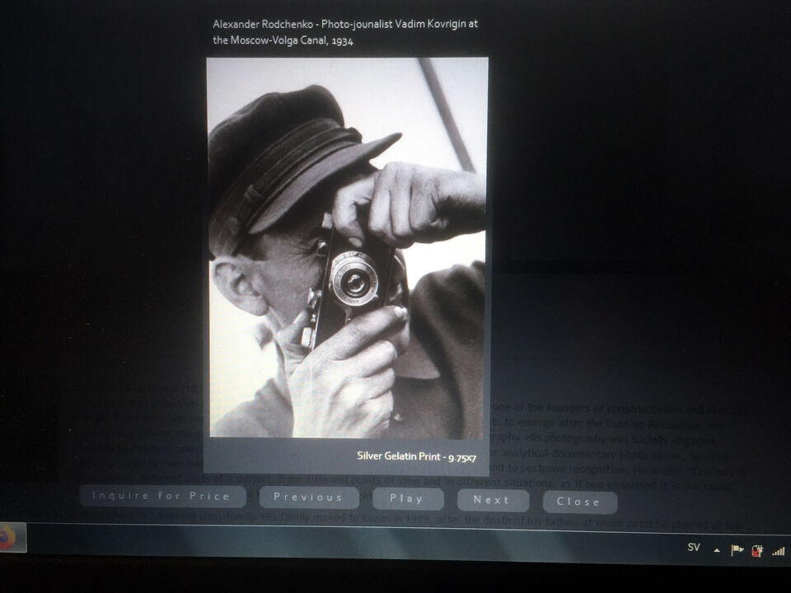
Task: Click the photo title caption text
Action: [x=344, y=32]
